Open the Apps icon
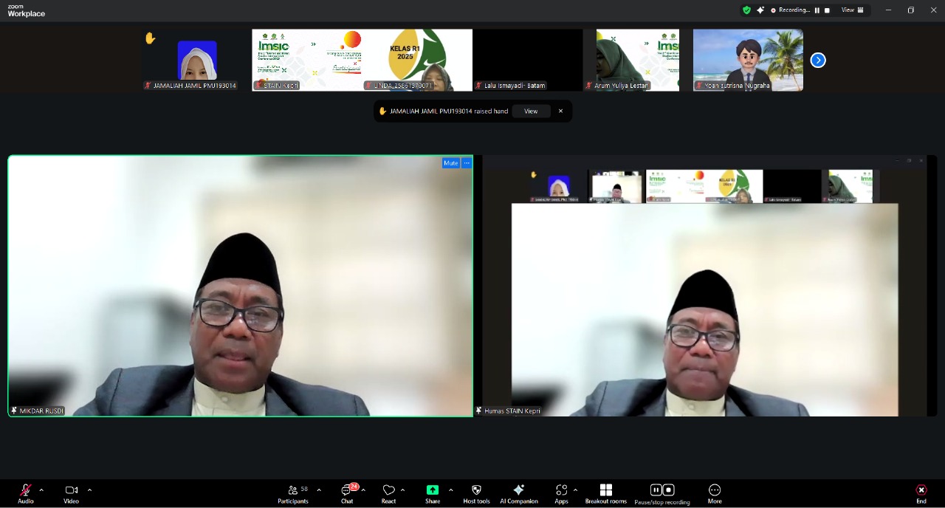Viewport: 945px width, 508px height. [x=561, y=491]
